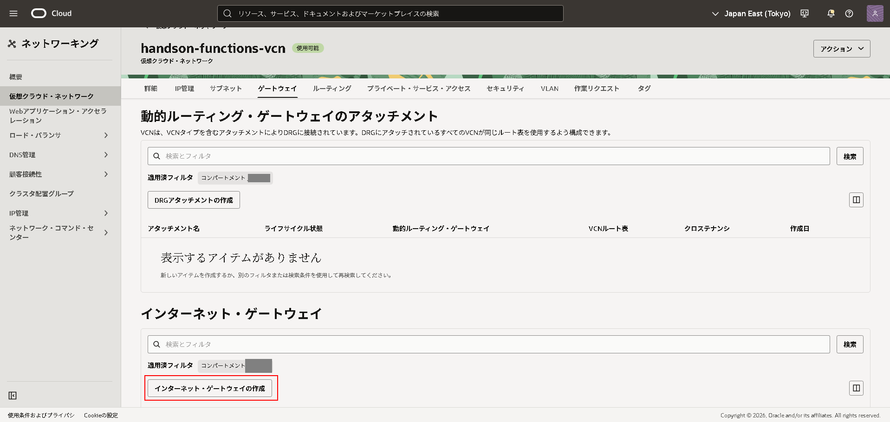Expand 顧客接続性 in the sidebar
This screenshot has width=890, height=422.
pyautogui.click(x=106, y=174)
